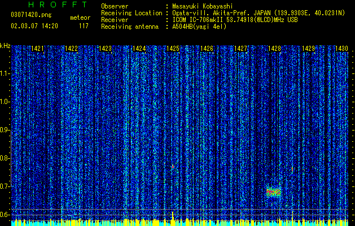The image size is (355, 226).
Task: Click the meteor label
Action: (x=80, y=18)
